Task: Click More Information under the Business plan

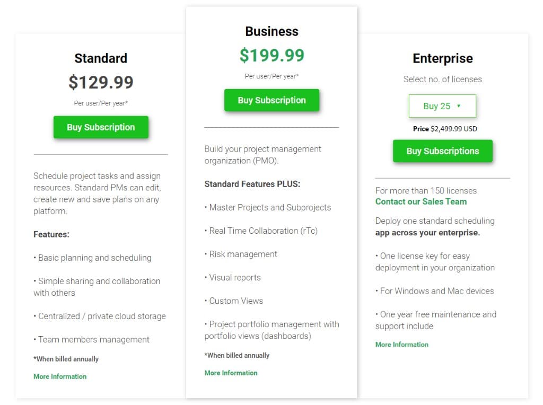Action: (231, 373)
